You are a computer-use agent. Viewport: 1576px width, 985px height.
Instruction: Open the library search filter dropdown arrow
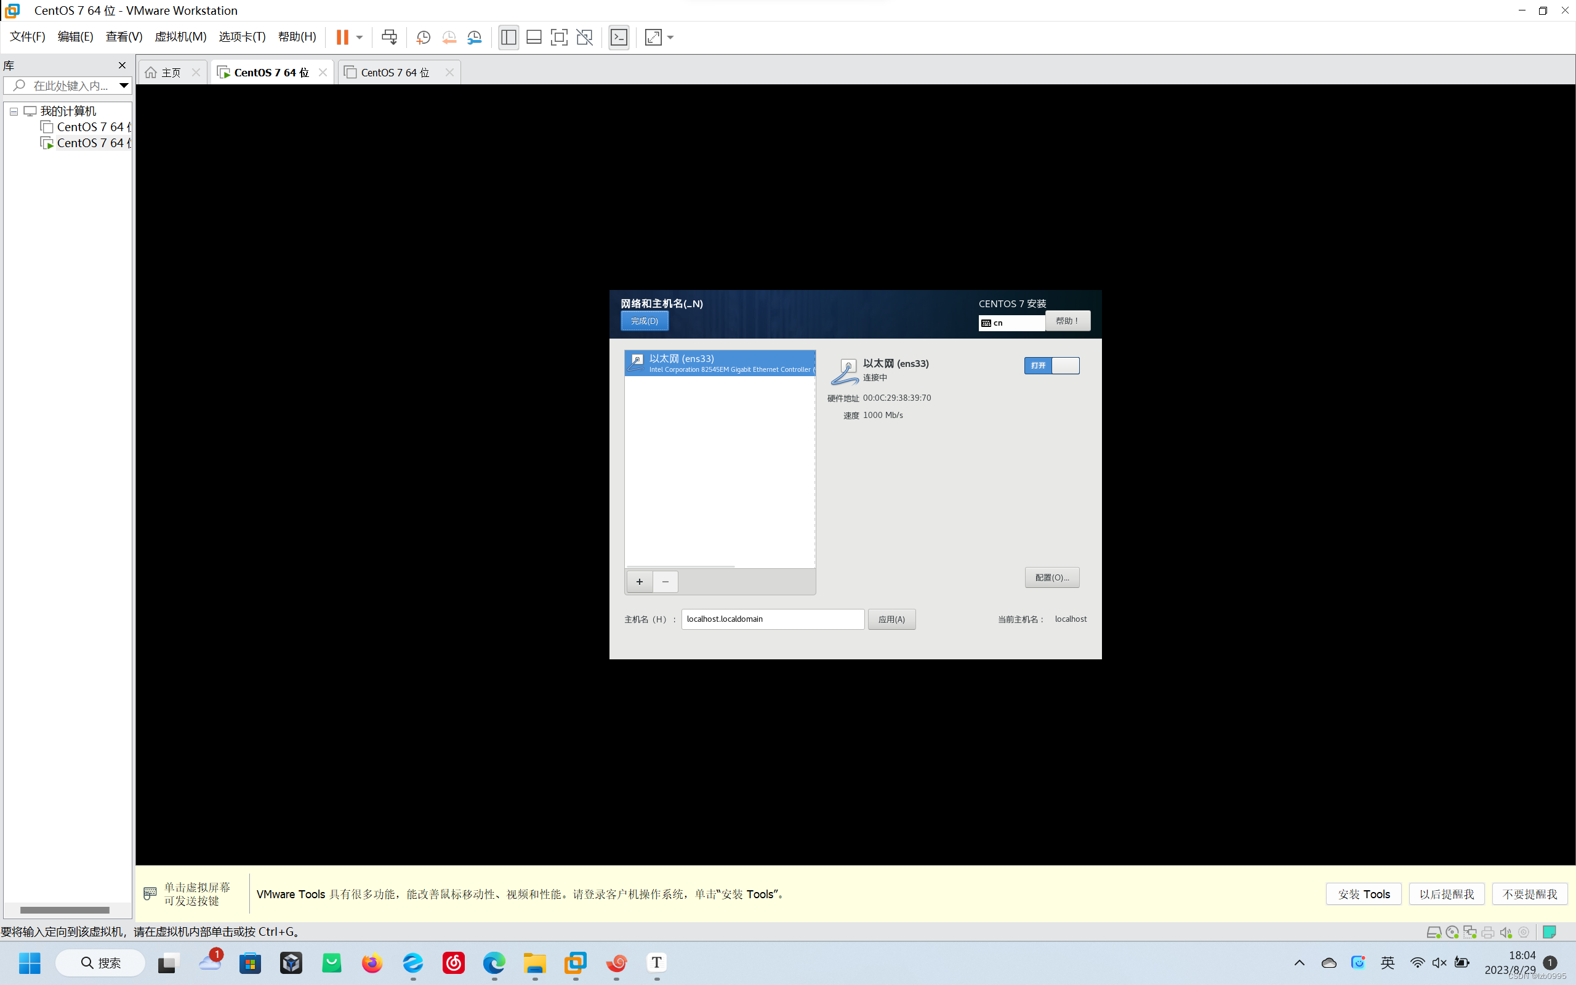click(x=124, y=86)
